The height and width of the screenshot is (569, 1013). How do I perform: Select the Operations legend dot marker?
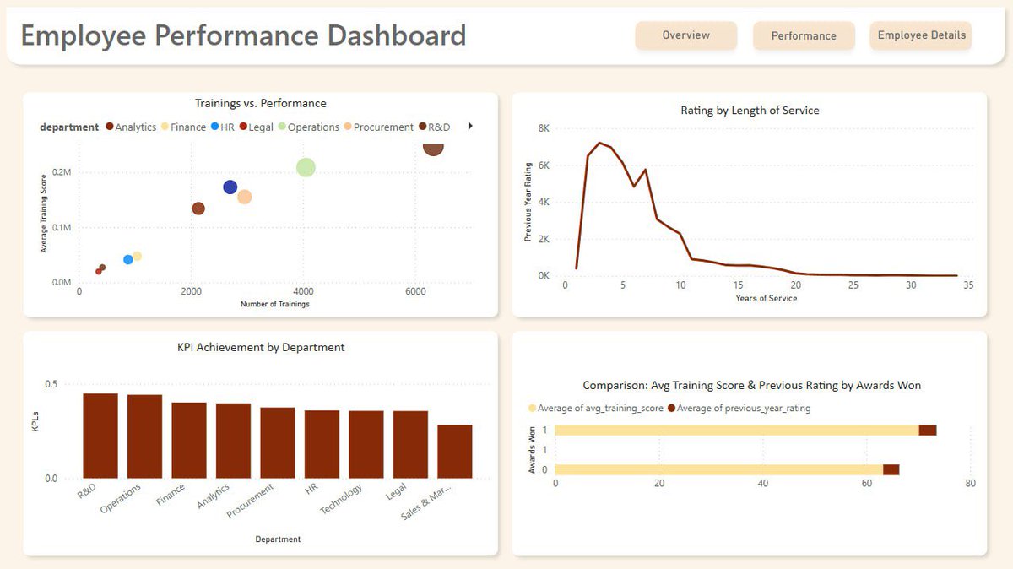(x=282, y=127)
